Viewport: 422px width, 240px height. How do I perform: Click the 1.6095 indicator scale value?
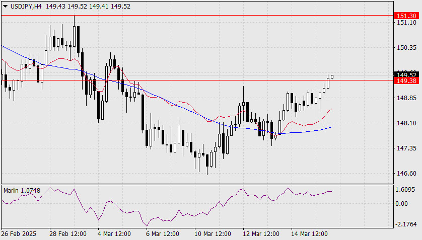pos(405,190)
